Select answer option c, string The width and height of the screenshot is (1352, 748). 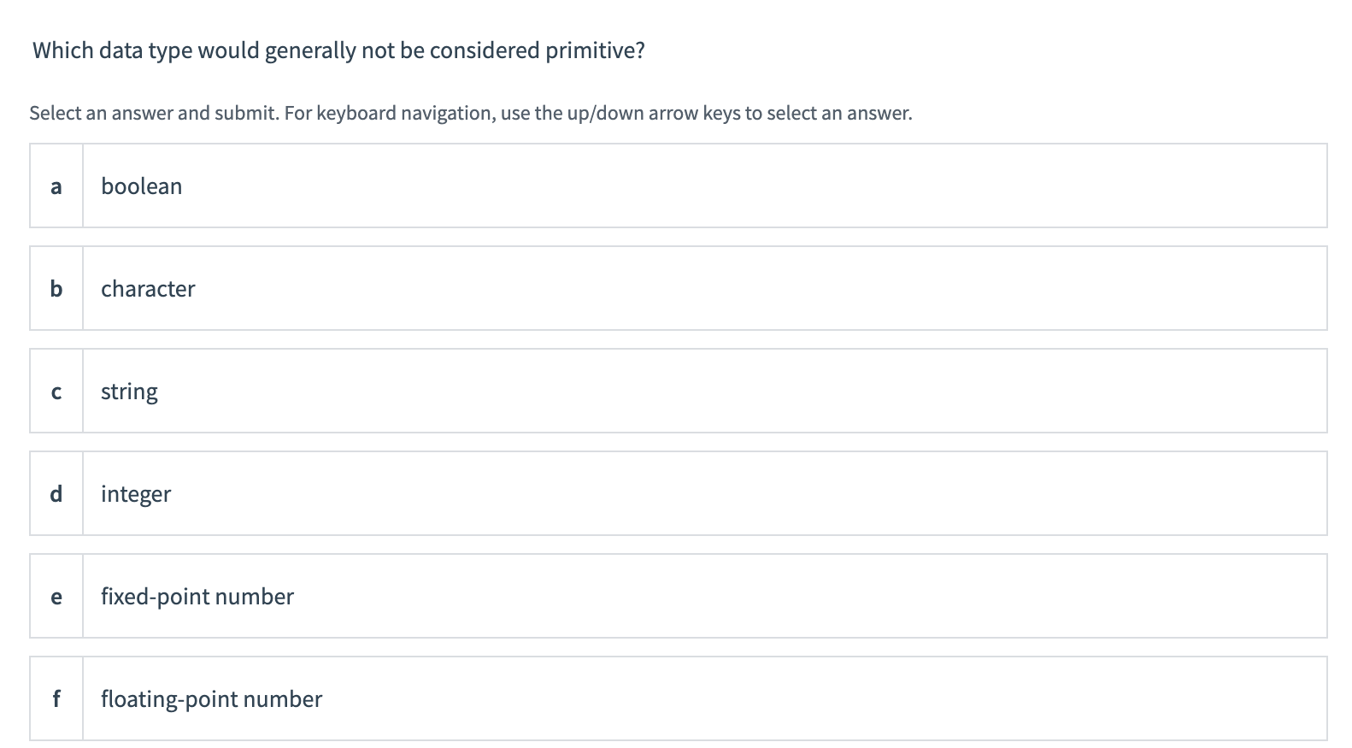pos(675,391)
